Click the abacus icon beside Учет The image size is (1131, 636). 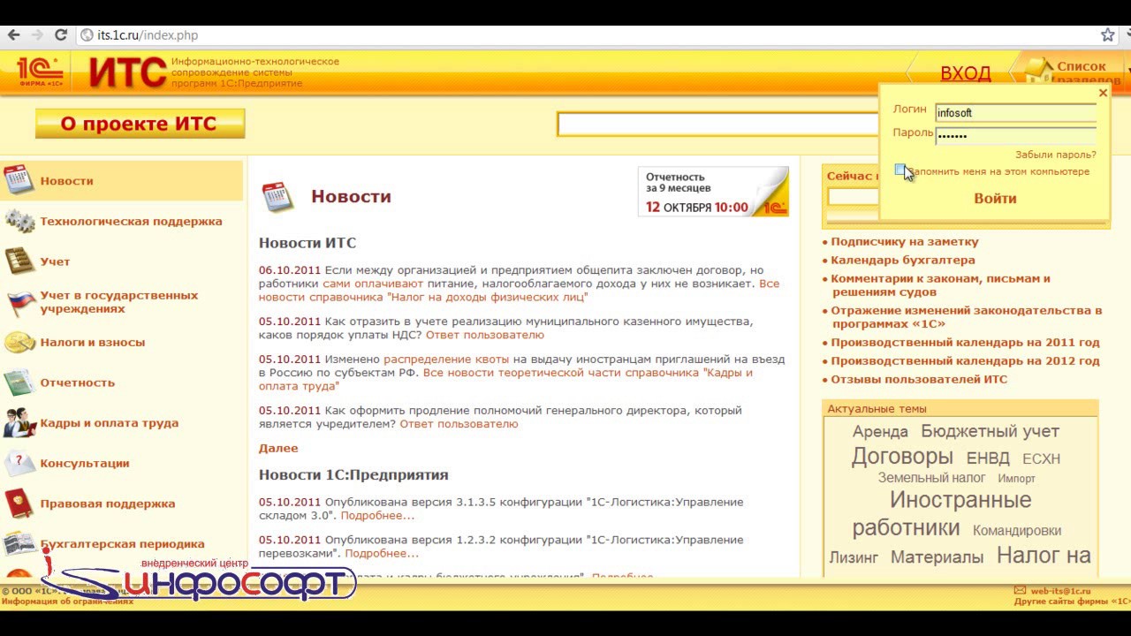(x=19, y=261)
